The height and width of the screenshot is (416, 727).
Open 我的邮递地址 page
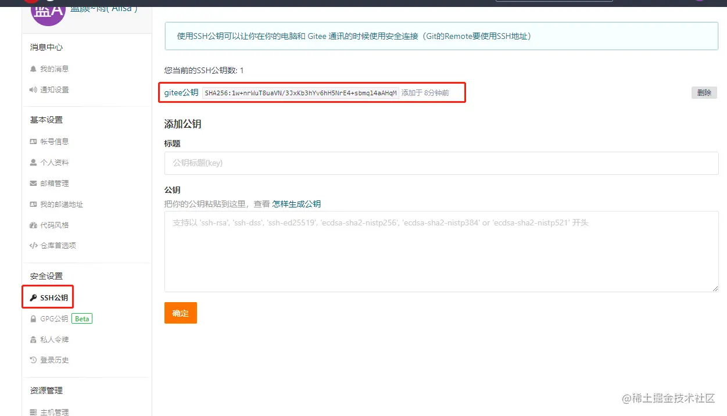pos(61,204)
